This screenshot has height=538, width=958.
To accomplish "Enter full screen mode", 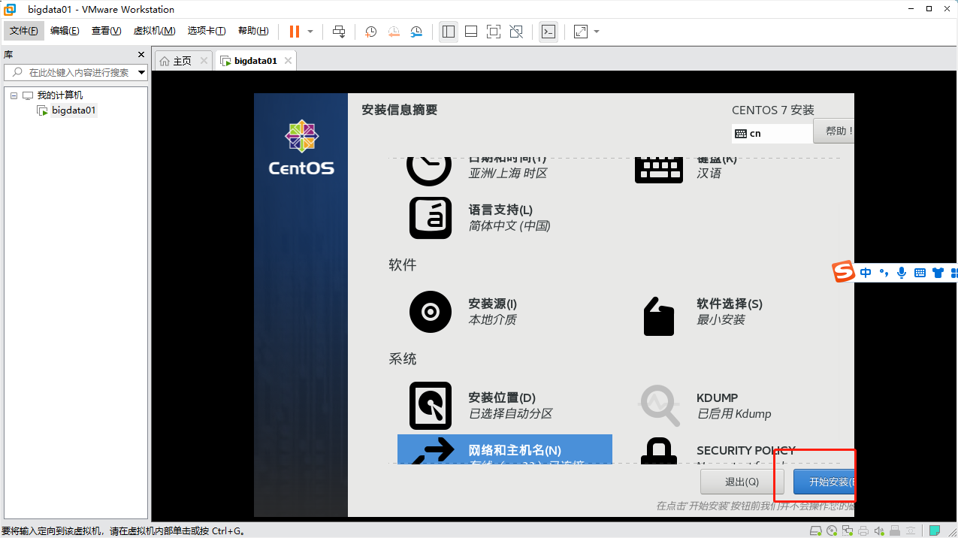I will pyautogui.click(x=494, y=32).
